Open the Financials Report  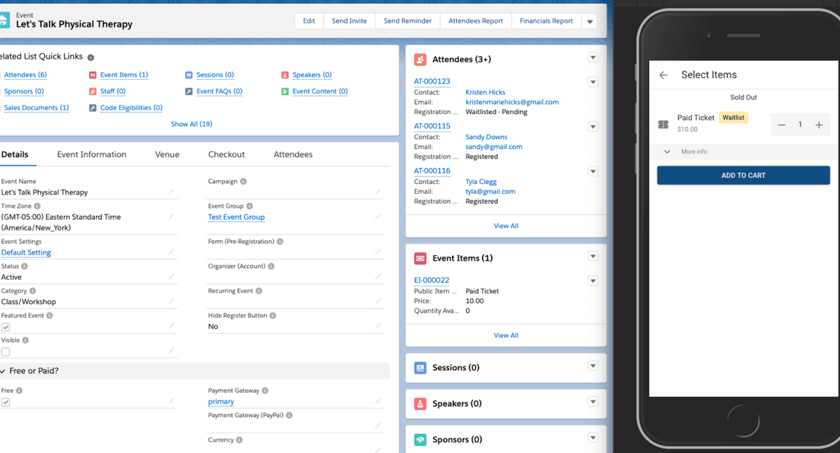point(547,21)
